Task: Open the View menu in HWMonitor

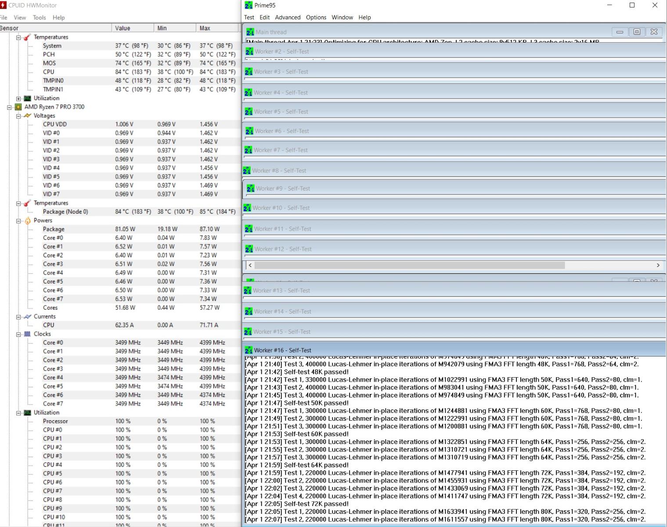Action: coord(20,18)
